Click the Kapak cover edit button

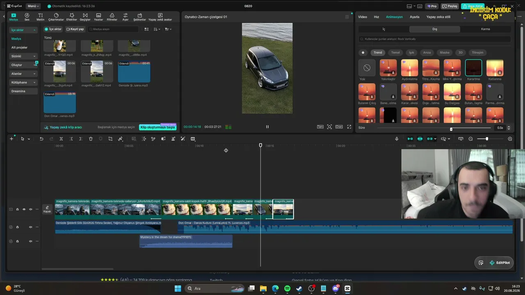[x=47, y=209]
